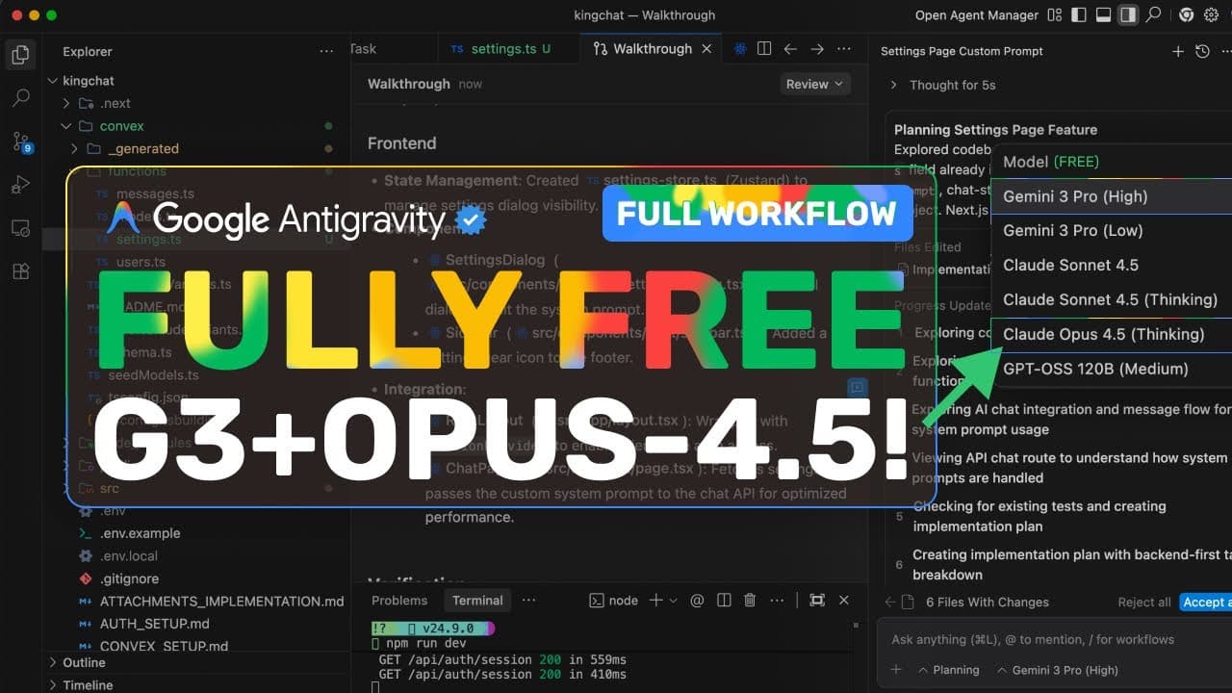
Task: Open AUTH_SETUP.md file
Action: point(154,624)
